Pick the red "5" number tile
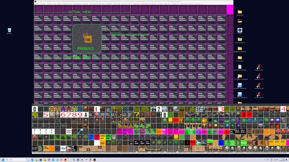 click(46, 115)
